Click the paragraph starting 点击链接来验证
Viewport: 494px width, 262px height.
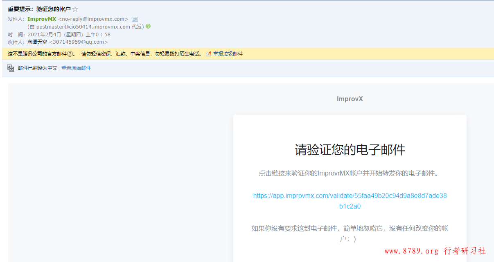pyautogui.click(x=350, y=173)
